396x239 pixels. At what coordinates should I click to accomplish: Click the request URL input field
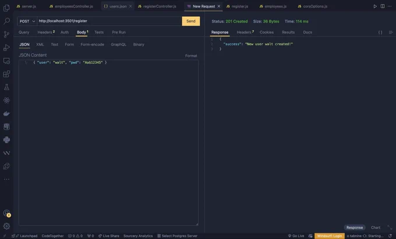pyautogui.click(x=108, y=21)
